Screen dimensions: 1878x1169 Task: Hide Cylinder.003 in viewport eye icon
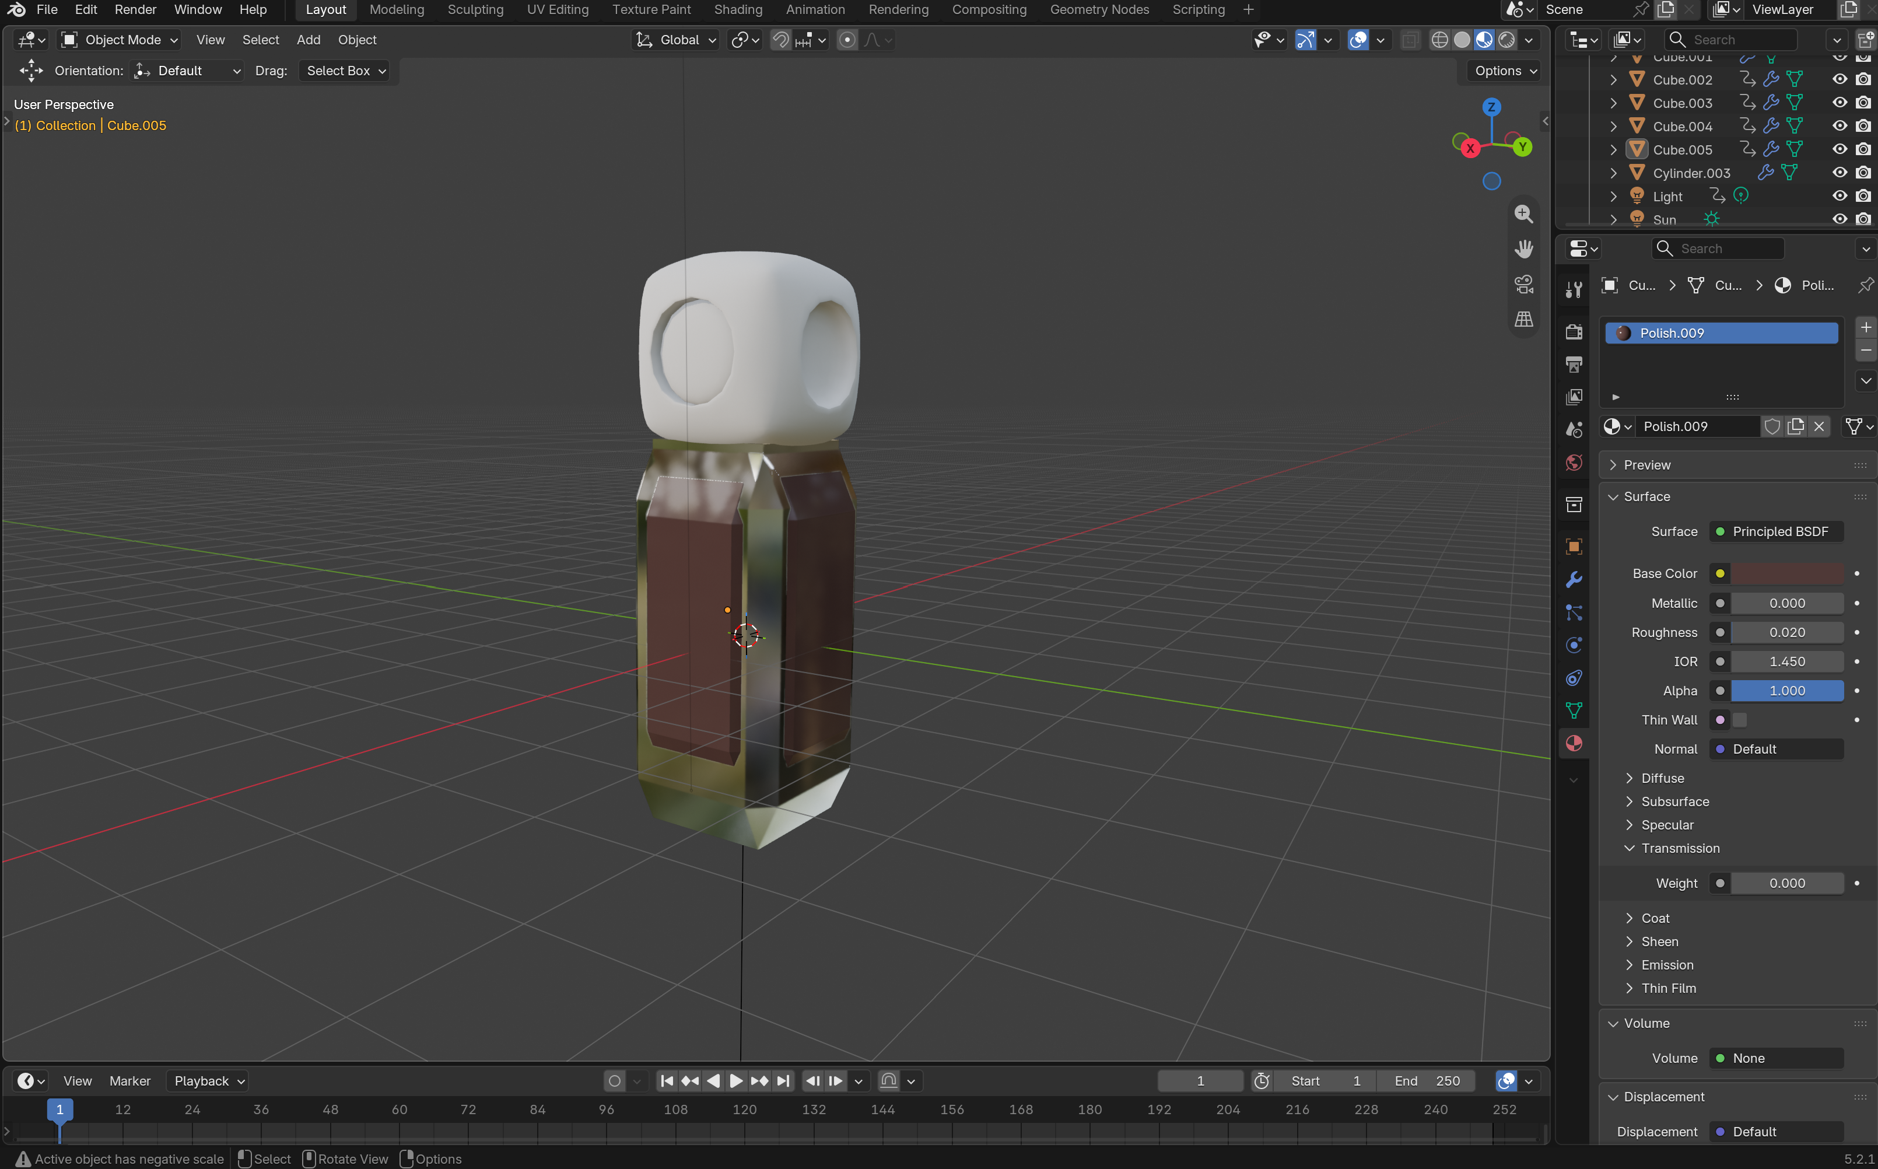point(1840,173)
